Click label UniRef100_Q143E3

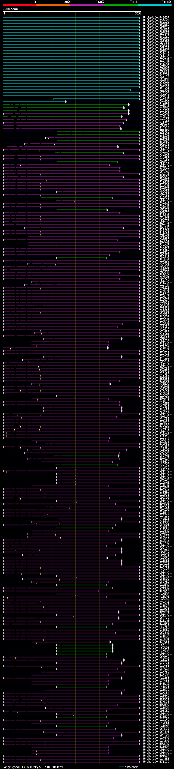click(156, 759)
